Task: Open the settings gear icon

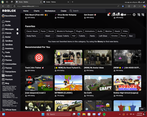Action: 134,15
